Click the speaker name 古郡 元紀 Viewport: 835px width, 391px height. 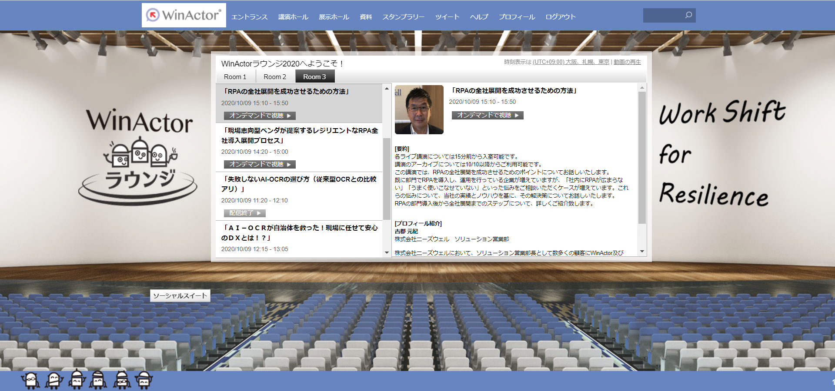pyautogui.click(x=406, y=232)
